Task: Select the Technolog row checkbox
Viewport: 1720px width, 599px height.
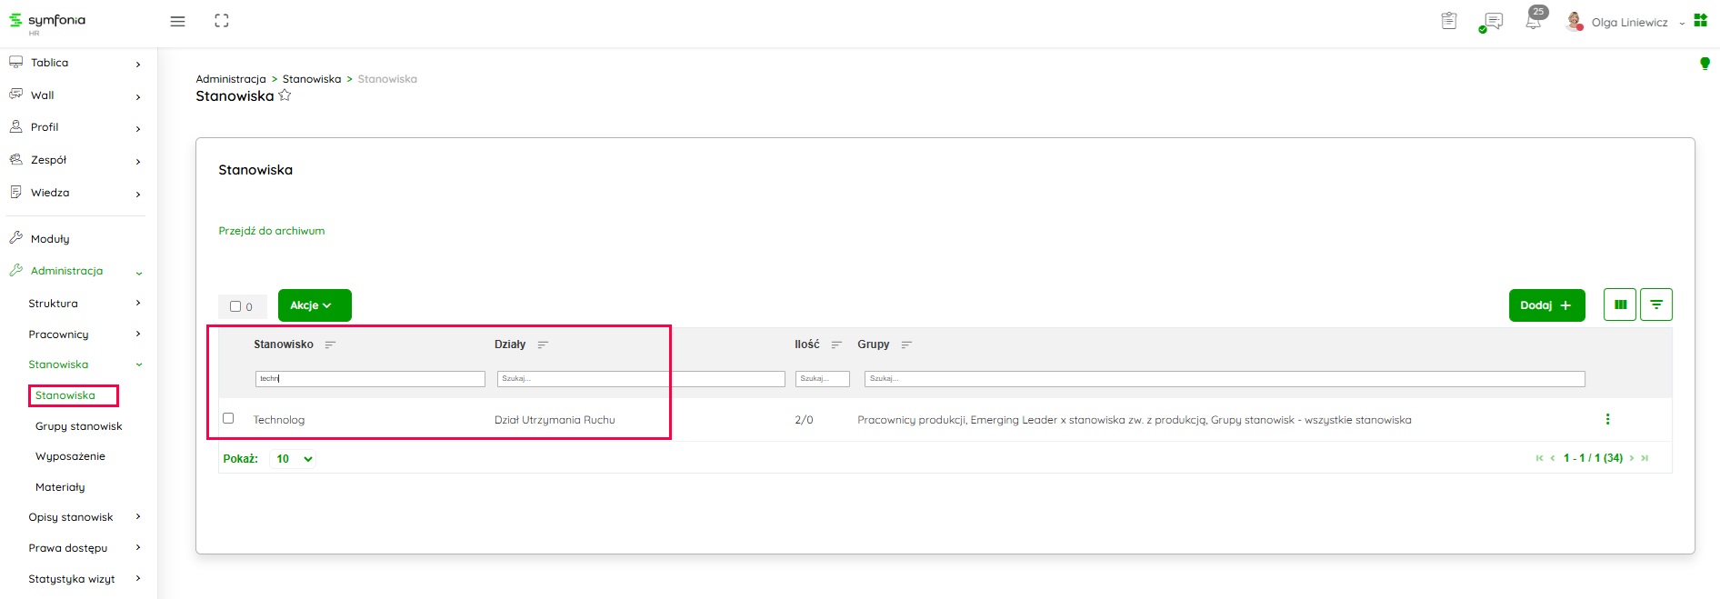Action: [228, 418]
